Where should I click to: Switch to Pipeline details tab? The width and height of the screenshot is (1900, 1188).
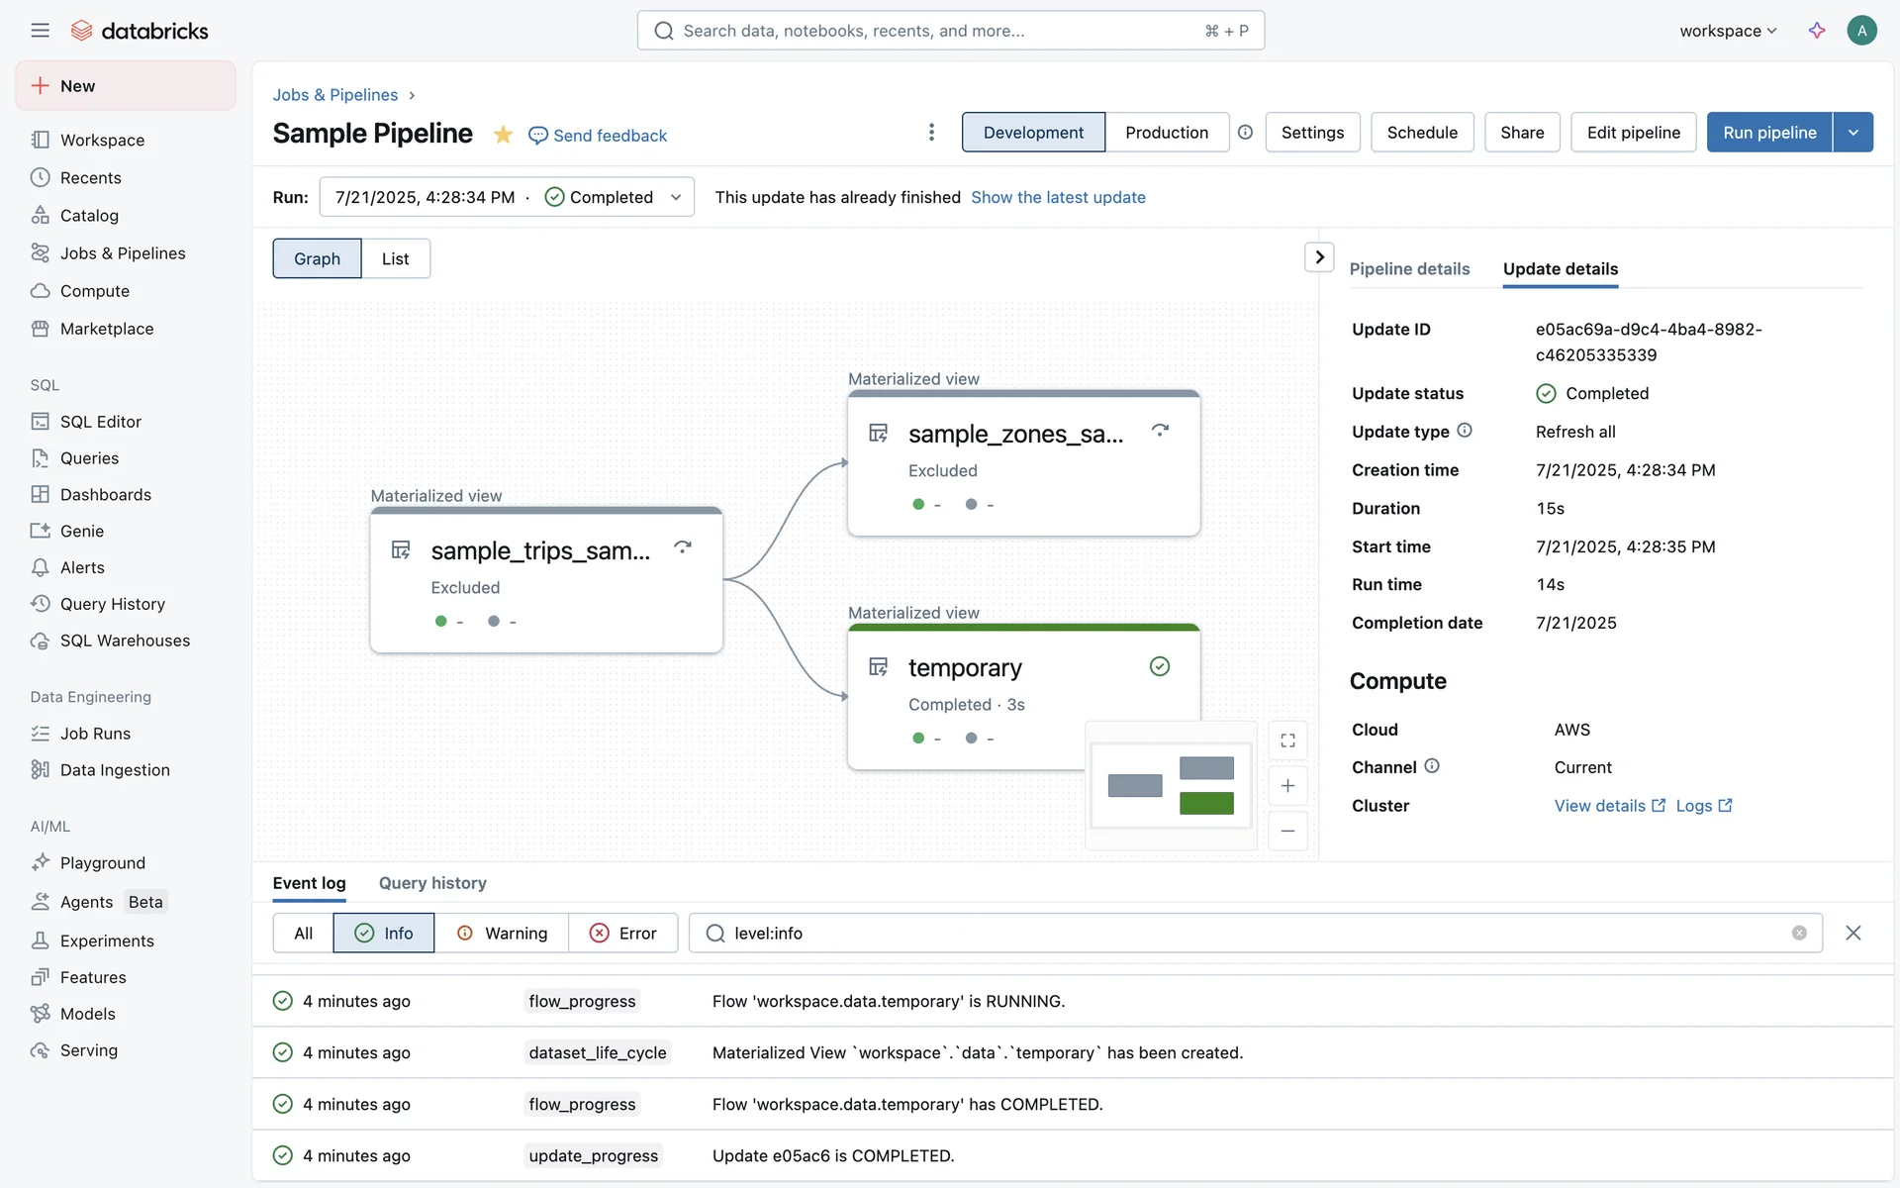(1409, 269)
